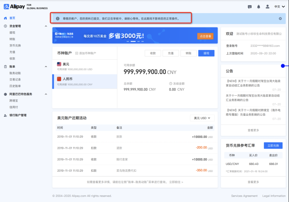289x202 pixels.
Task: Dismiss the review notice banner
Action: click(x=280, y=19)
